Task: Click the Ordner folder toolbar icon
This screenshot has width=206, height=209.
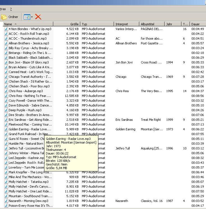Action: [4, 17]
